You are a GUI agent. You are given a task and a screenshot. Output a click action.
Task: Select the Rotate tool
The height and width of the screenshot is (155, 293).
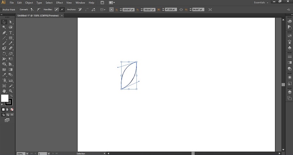pyautogui.click(x=4, y=53)
